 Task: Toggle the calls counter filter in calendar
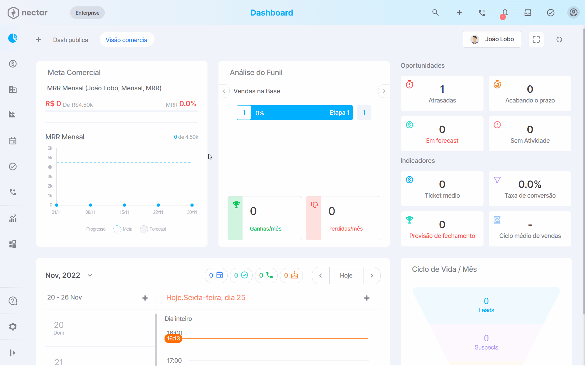[266, 275]
